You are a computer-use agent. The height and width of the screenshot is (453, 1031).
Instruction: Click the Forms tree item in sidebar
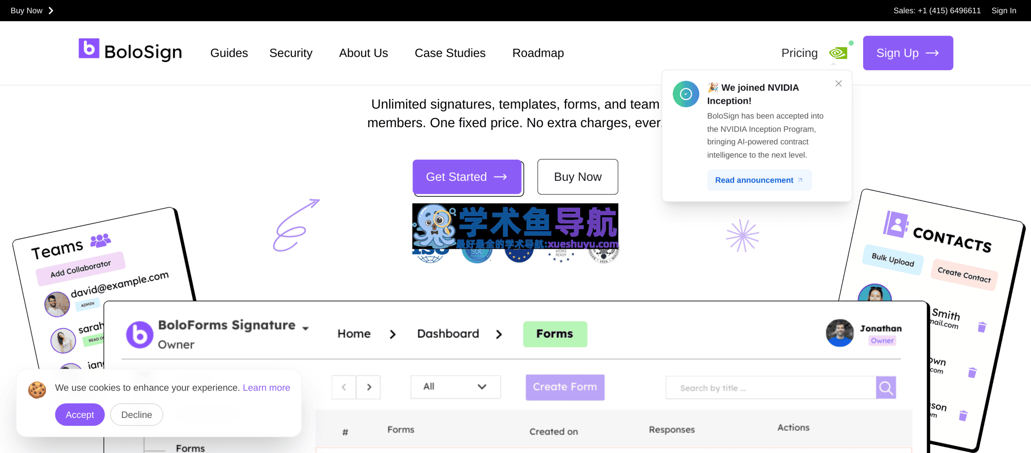pyautogui.click(x=190, y=448)
